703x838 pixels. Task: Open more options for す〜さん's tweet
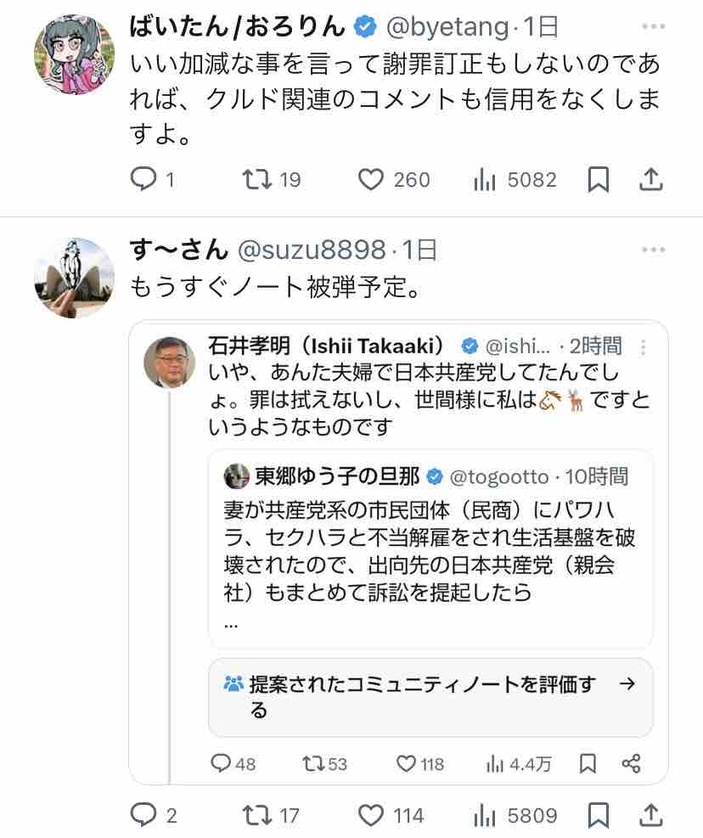(x=653, y=250)
